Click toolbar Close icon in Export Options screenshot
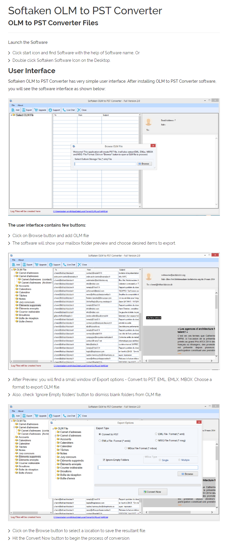Viewport: 228px width, 551px height. click(79, 416)
